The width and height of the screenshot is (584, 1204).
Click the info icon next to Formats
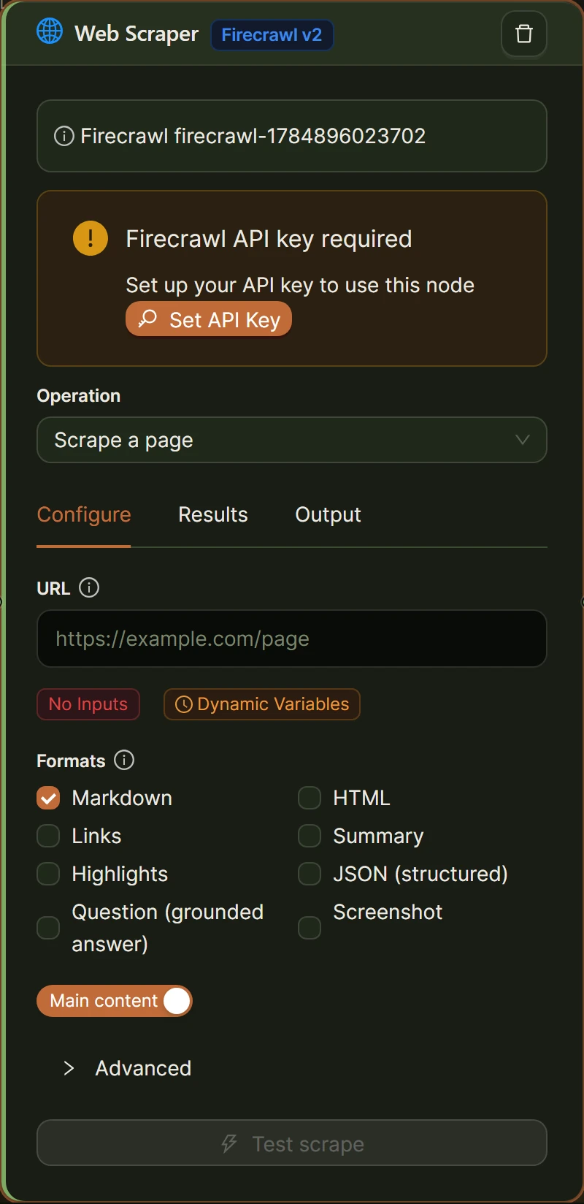124,760
